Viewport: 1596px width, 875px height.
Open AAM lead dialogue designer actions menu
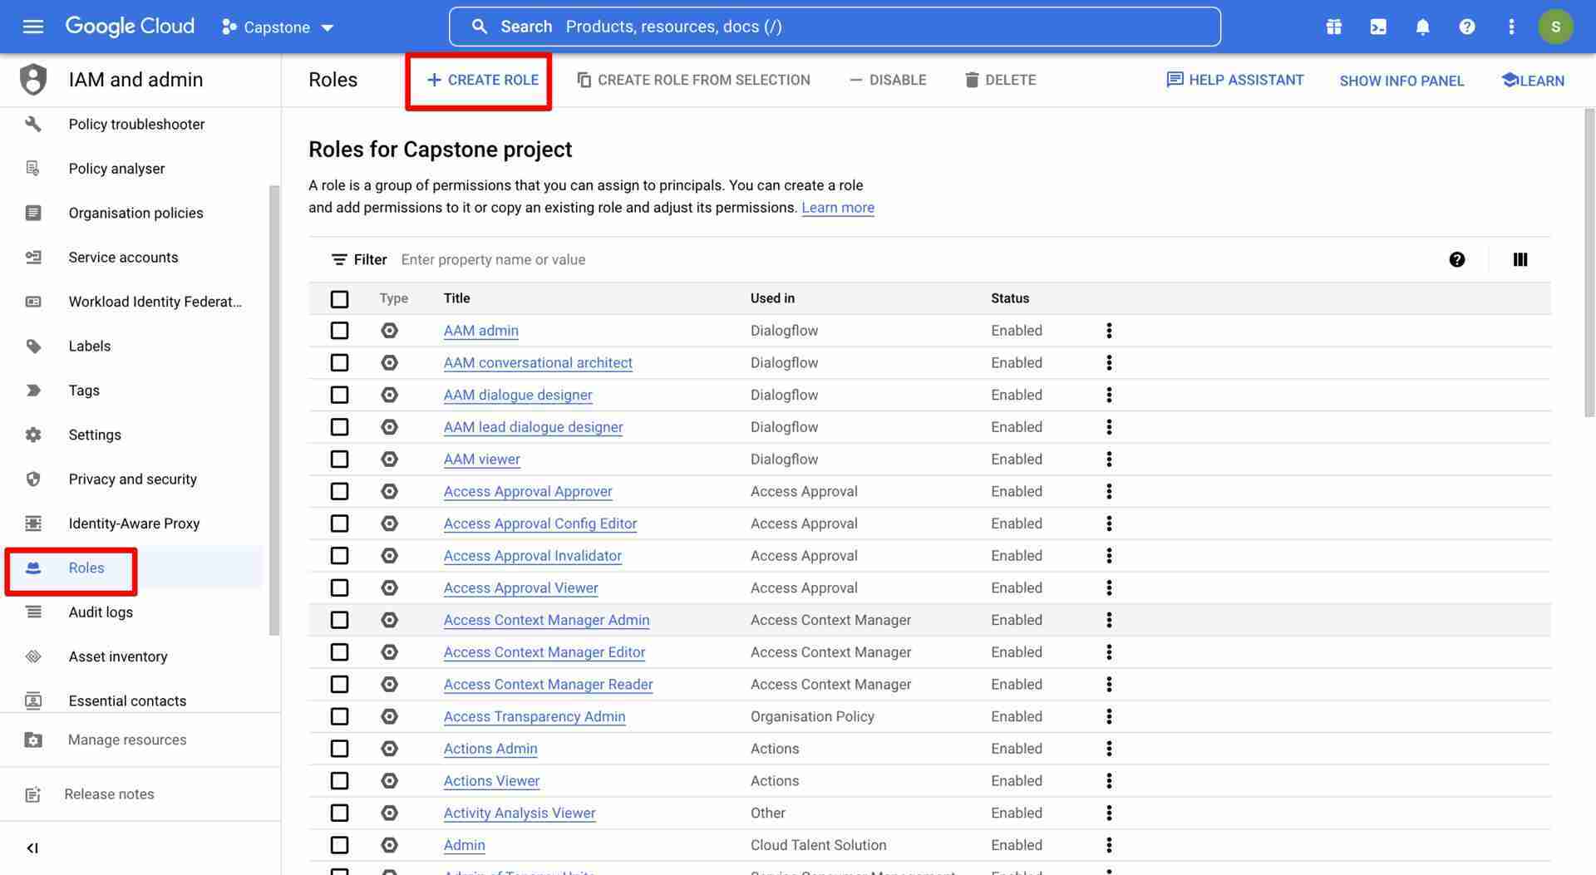[x=1109, y=427]
